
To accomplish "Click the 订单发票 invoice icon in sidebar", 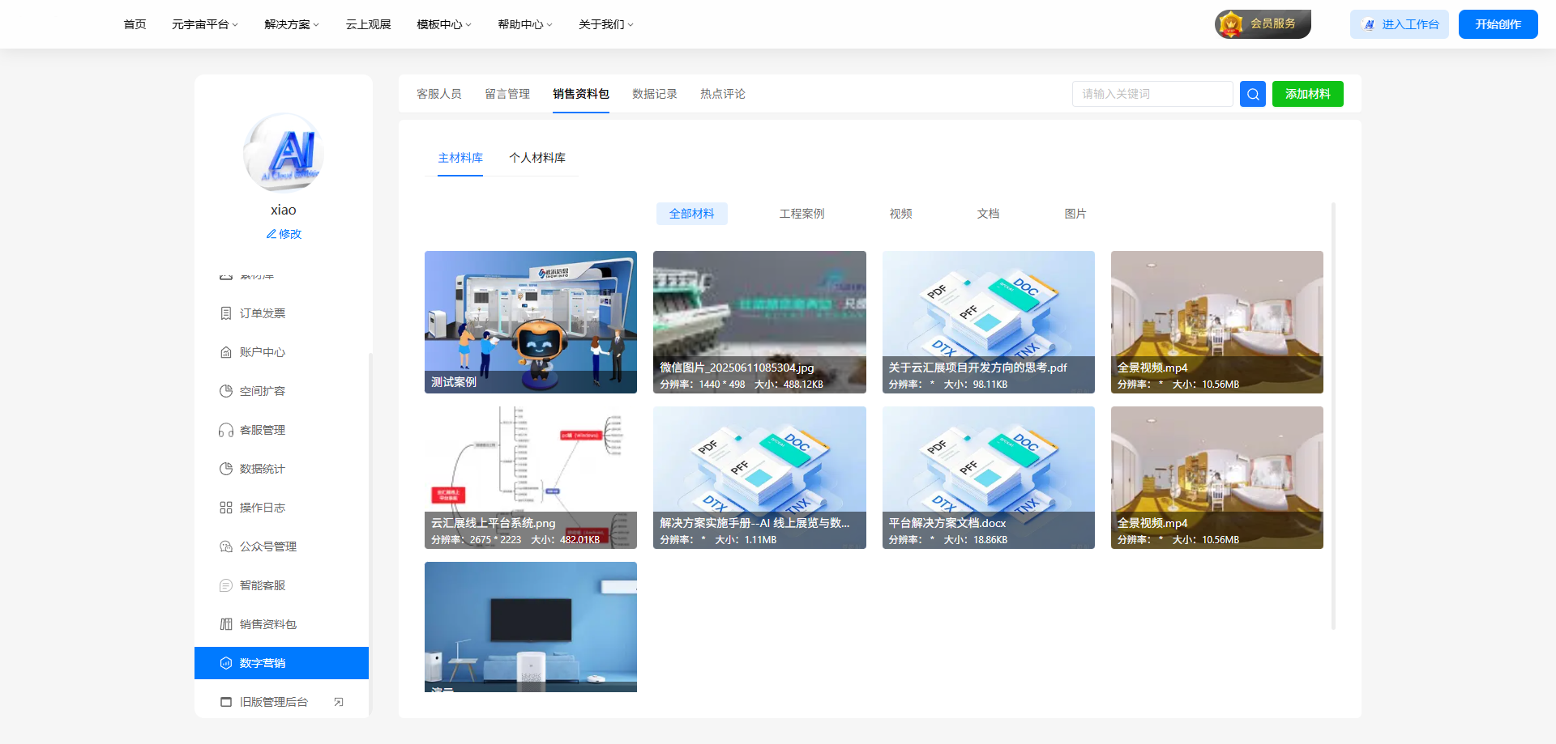I will click(226, 313).
